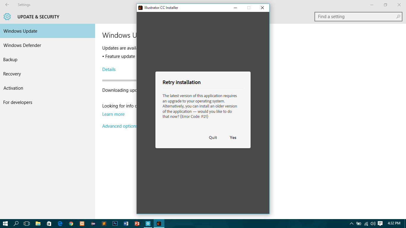Click the 'UPDATE & SECURITY' header text
Viewport: 406px width, 228px height.
coord(38,17)
